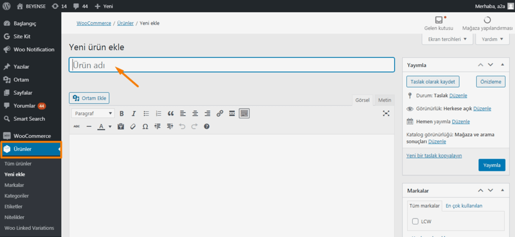Viewport: 515px width, 237px height.
Task: Open the Paragraf format dropdown
Action: (x=93, y=113)
